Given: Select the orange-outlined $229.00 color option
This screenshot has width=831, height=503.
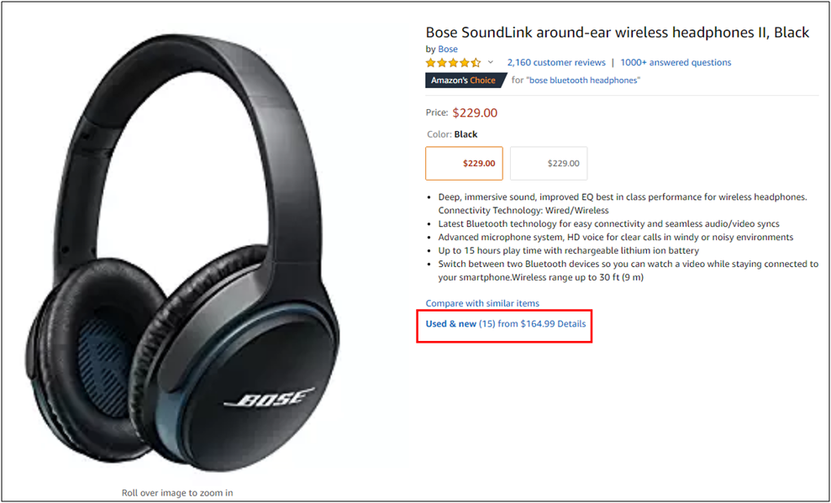Looking at the screenshot, I should tap(465, 164).
